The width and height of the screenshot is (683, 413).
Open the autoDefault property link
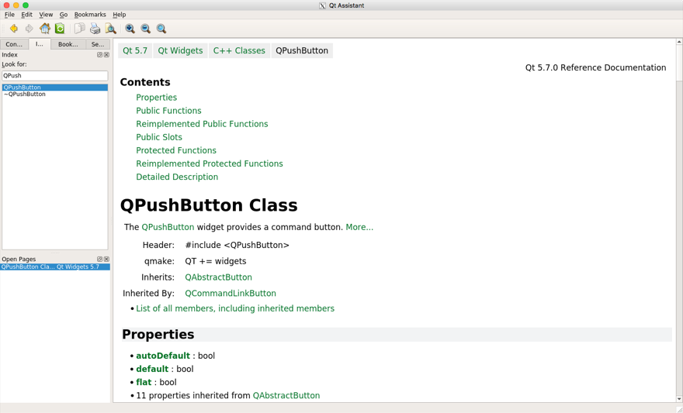[x=163, y=356]
